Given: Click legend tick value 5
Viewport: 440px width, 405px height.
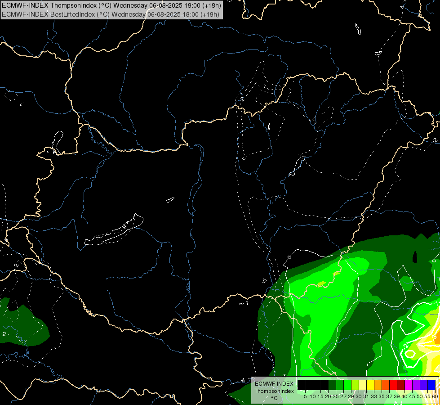Looking at the screenshot, I should pos(305,396).
